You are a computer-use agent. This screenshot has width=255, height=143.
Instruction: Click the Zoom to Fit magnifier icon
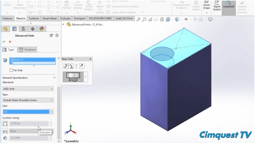tap(138, 20)
